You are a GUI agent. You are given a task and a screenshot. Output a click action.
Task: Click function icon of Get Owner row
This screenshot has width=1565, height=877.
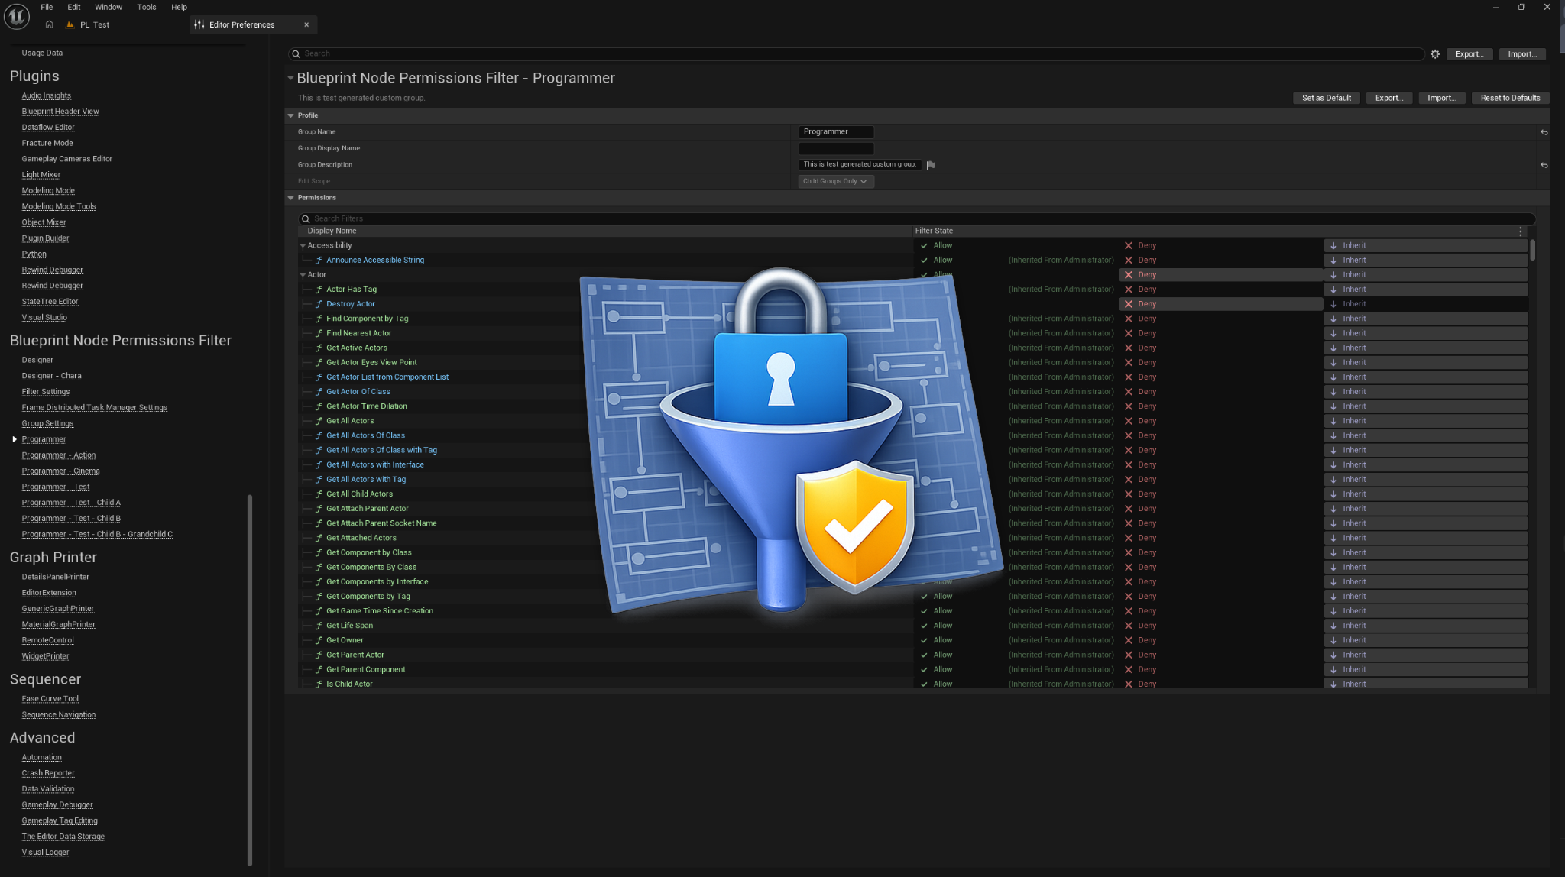319,640
